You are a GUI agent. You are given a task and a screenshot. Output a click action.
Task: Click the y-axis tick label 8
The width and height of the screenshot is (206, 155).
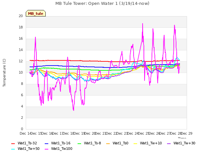(22, 84)
